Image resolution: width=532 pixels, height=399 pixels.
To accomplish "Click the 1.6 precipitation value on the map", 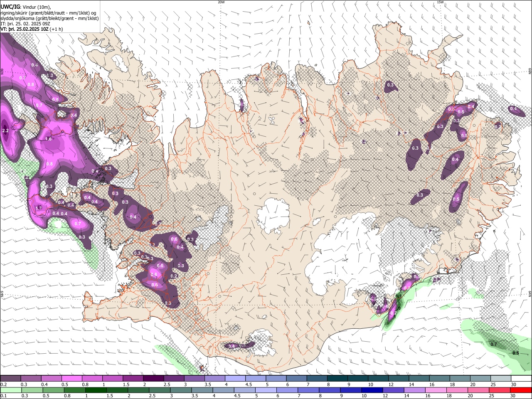I will tap(48, 139).
